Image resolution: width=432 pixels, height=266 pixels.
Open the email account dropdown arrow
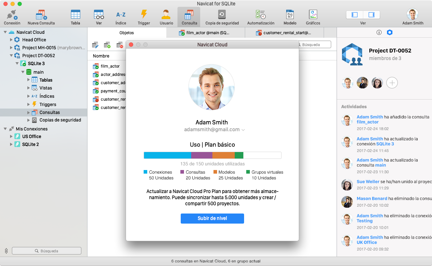coord(243,130)
